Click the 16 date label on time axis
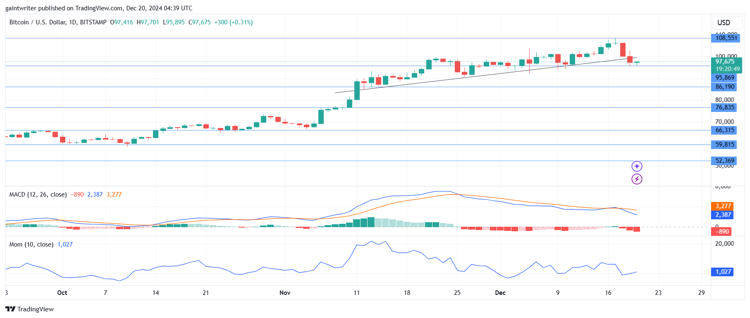 coord(608,293)
